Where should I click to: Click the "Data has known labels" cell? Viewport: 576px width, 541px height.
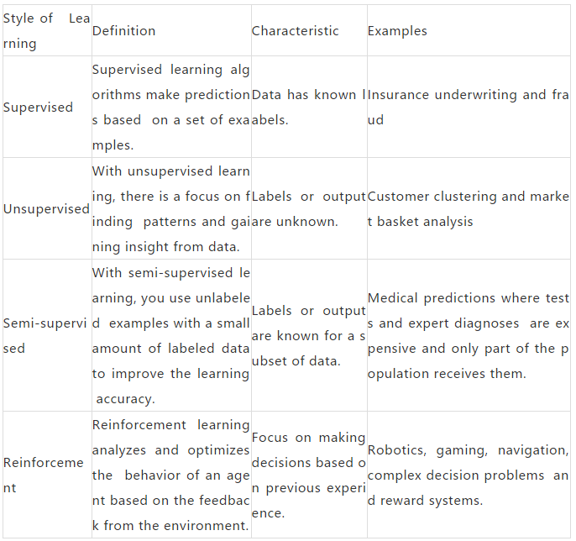click(308, 108)
